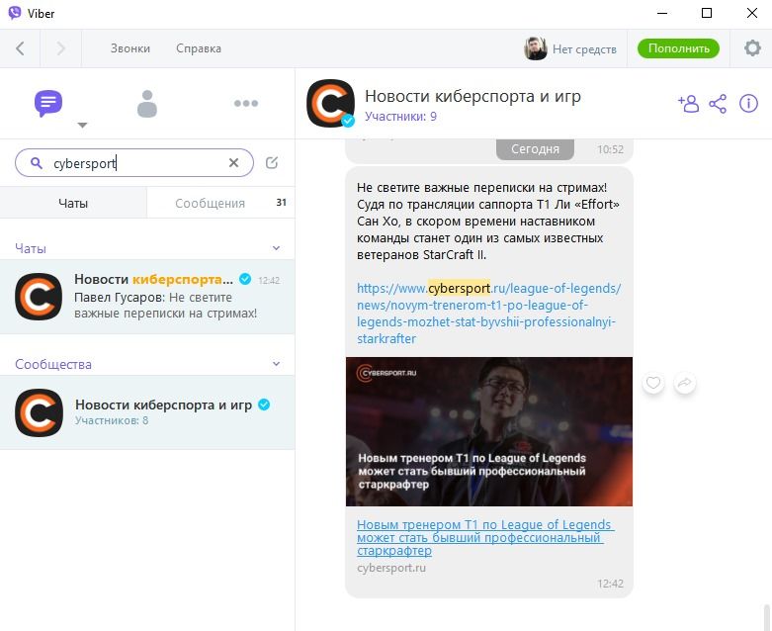The image size is (772, 631).
Task: Click the compose new message icon
Action: point(272,163)
